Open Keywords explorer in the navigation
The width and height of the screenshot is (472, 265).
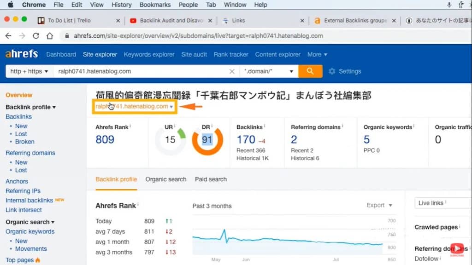pyautogui.click(x=149, y=54)
